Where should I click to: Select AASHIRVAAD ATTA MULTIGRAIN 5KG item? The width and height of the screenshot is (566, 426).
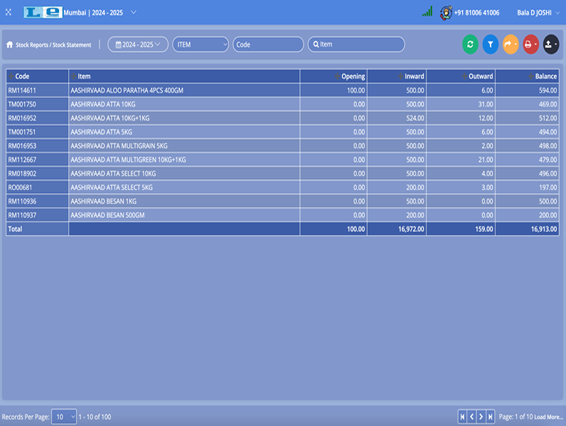(x=184, y=146)
